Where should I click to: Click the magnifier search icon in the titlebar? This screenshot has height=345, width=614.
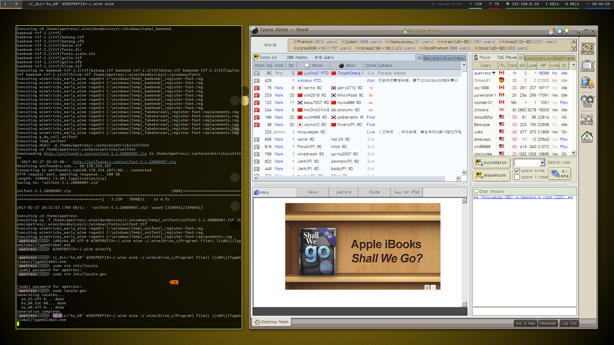[560, 31]
